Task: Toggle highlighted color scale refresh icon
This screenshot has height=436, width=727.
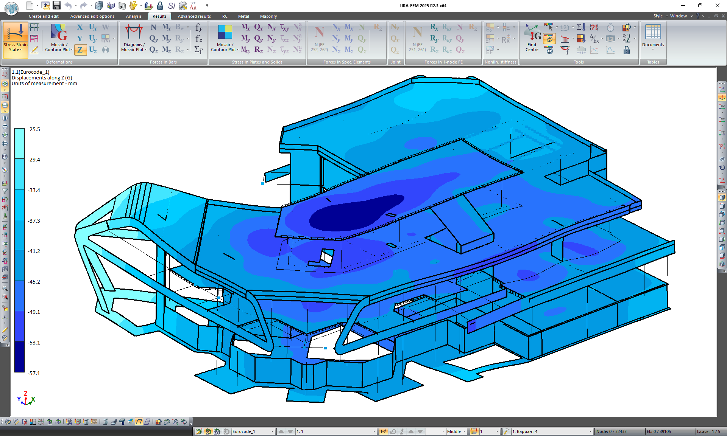Action: click(549, 39)
